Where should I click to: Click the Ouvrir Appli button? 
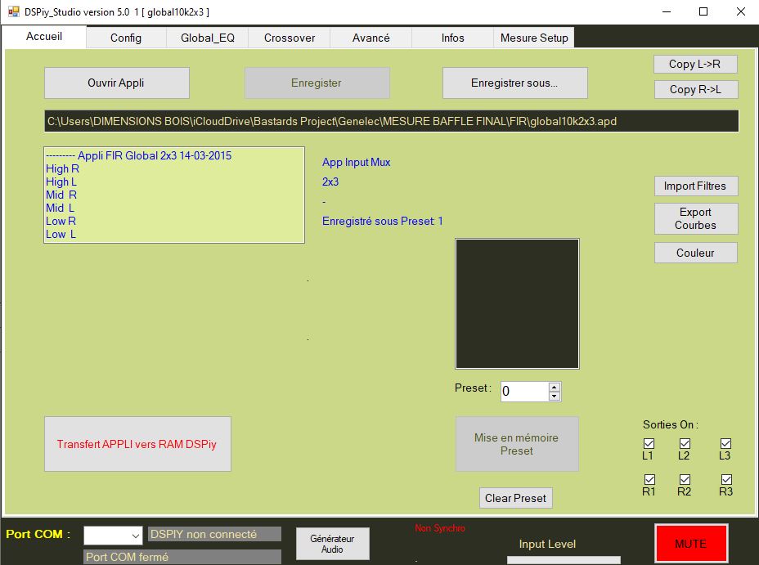116,83
